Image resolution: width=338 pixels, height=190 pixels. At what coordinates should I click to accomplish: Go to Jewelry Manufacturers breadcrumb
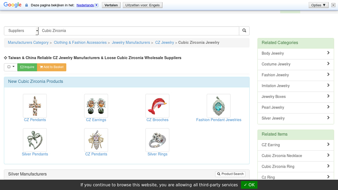[131, 43]
